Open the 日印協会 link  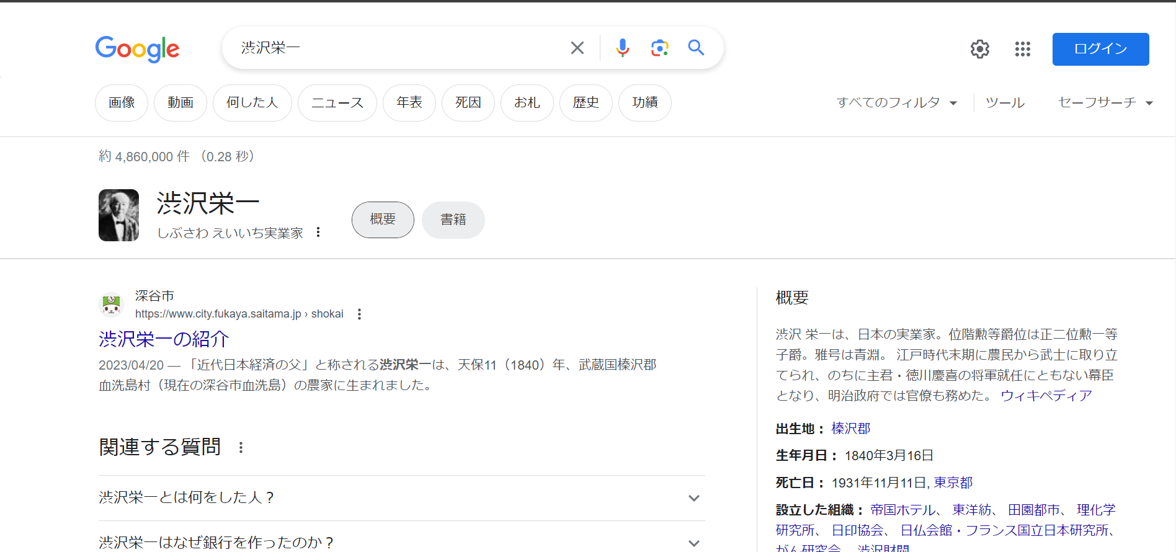point(858,530)
